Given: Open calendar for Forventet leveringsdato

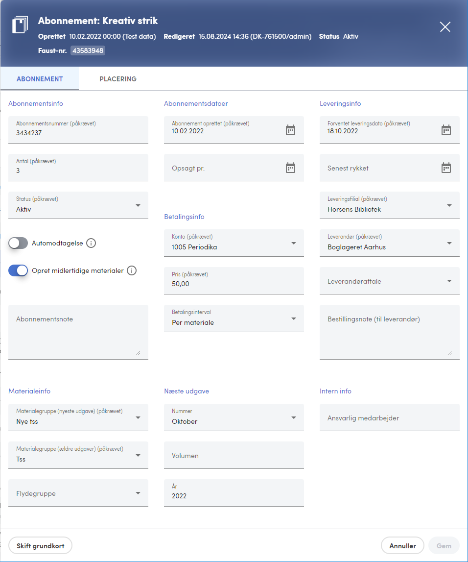Looking at the screenshot, I should point(446,130).
